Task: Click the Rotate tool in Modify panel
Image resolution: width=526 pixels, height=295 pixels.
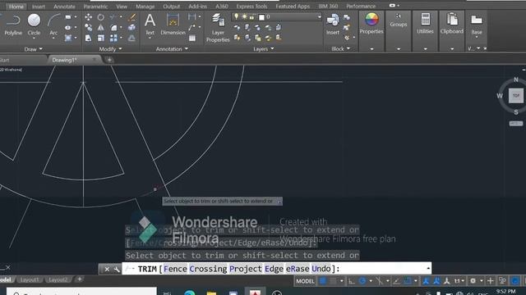Action: pos(100,17)
